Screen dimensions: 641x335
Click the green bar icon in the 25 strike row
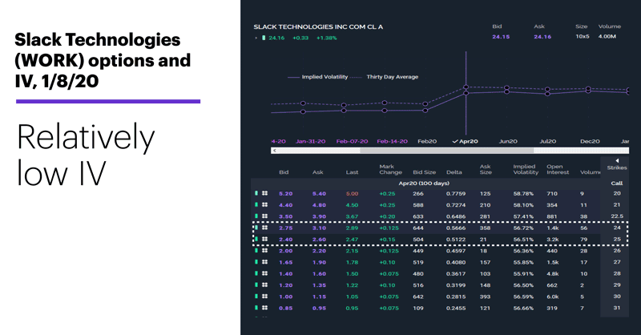click(x=256, y=239)
